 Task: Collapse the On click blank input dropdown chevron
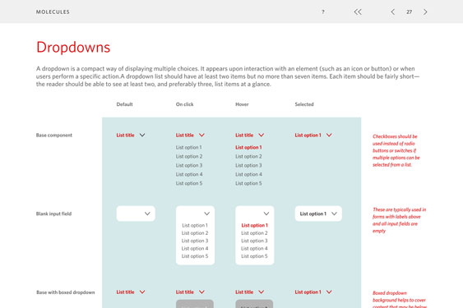[x=206, y=214]
